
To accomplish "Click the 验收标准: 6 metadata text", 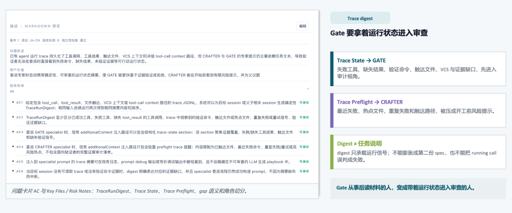I will point(51,40).
